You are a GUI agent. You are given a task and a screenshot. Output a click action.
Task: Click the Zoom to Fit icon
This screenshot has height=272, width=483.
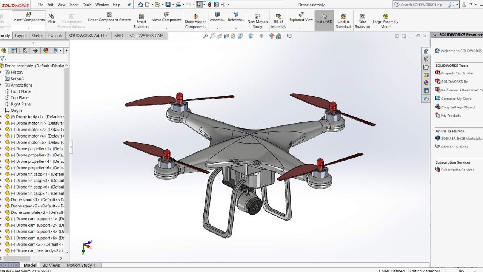tap(206, 36)
